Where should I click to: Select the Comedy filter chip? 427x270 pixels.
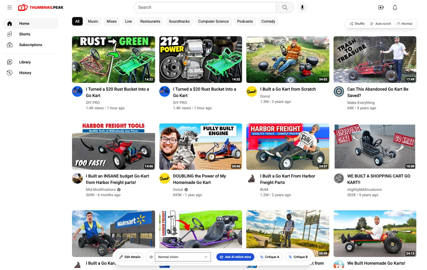coord(268,21)
